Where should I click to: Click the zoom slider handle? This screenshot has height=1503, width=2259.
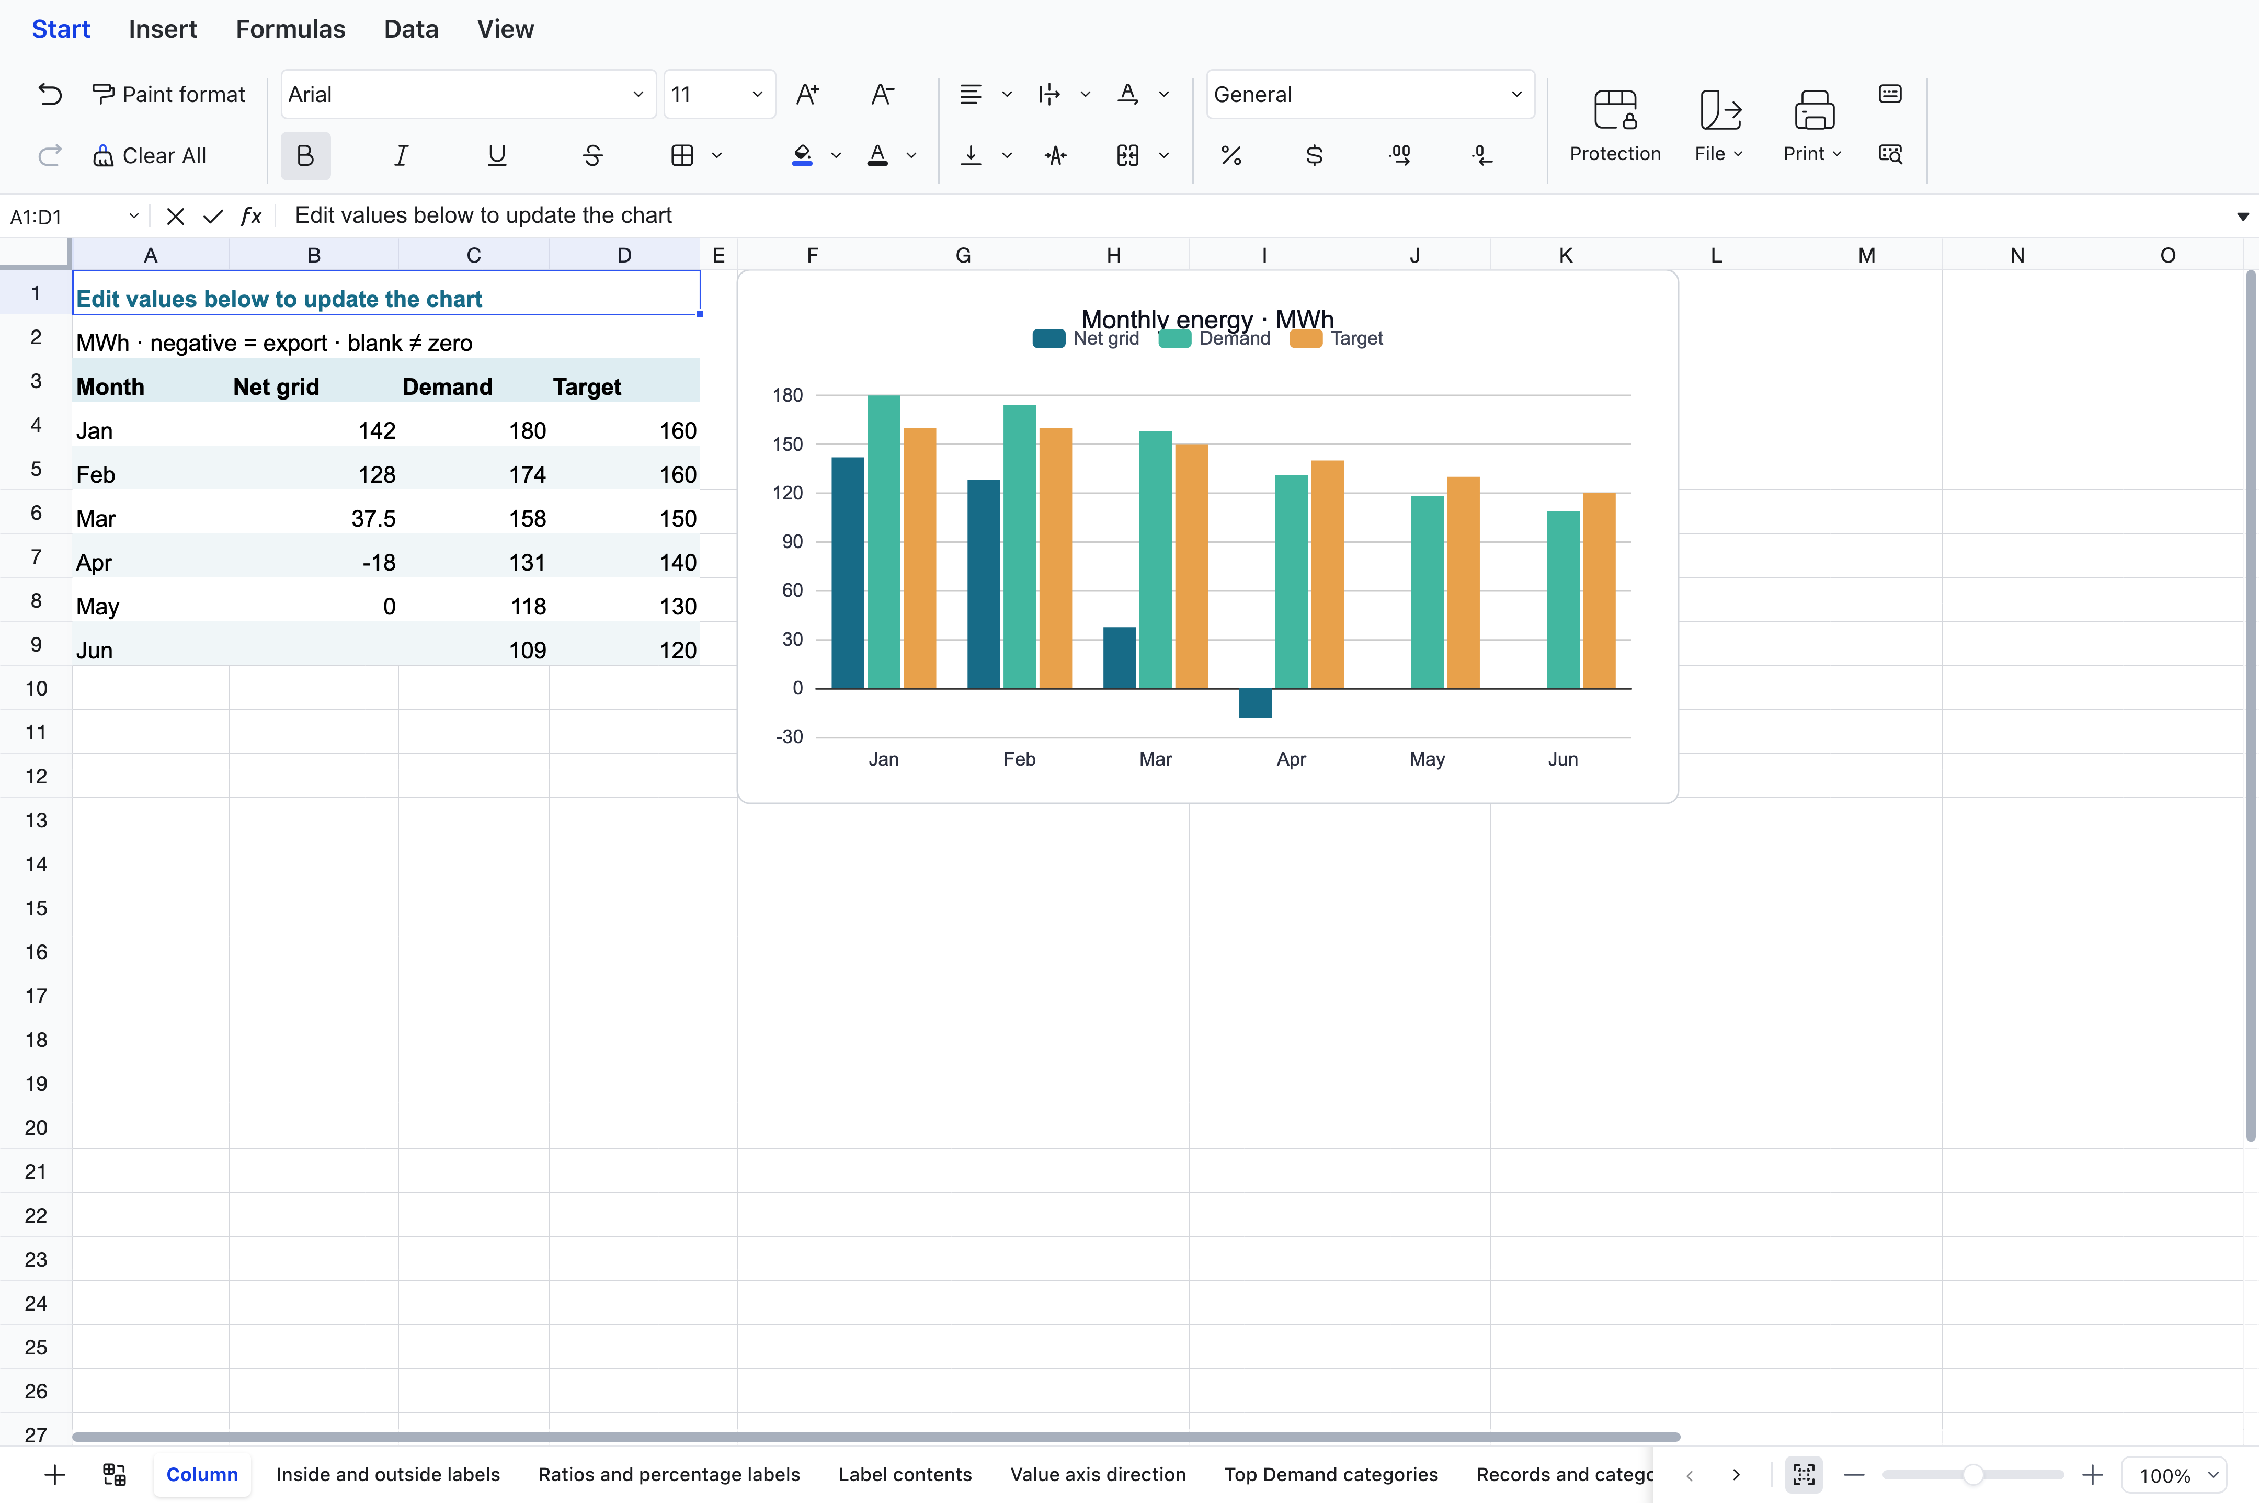click(1972, 1474)
